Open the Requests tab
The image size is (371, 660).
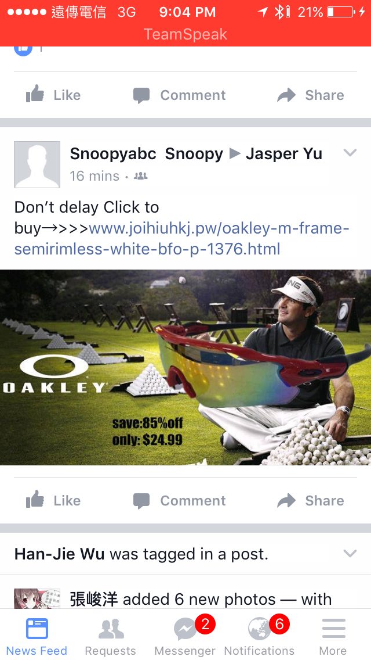(x=111, y=636)
